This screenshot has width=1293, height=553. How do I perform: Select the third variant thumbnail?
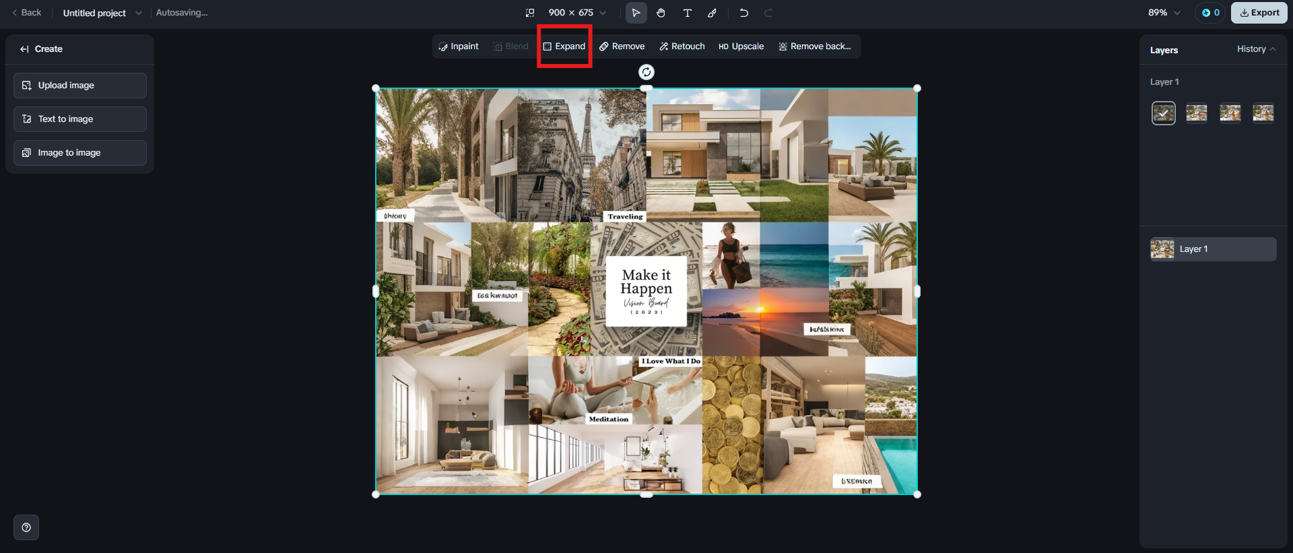click(1230, 113)
